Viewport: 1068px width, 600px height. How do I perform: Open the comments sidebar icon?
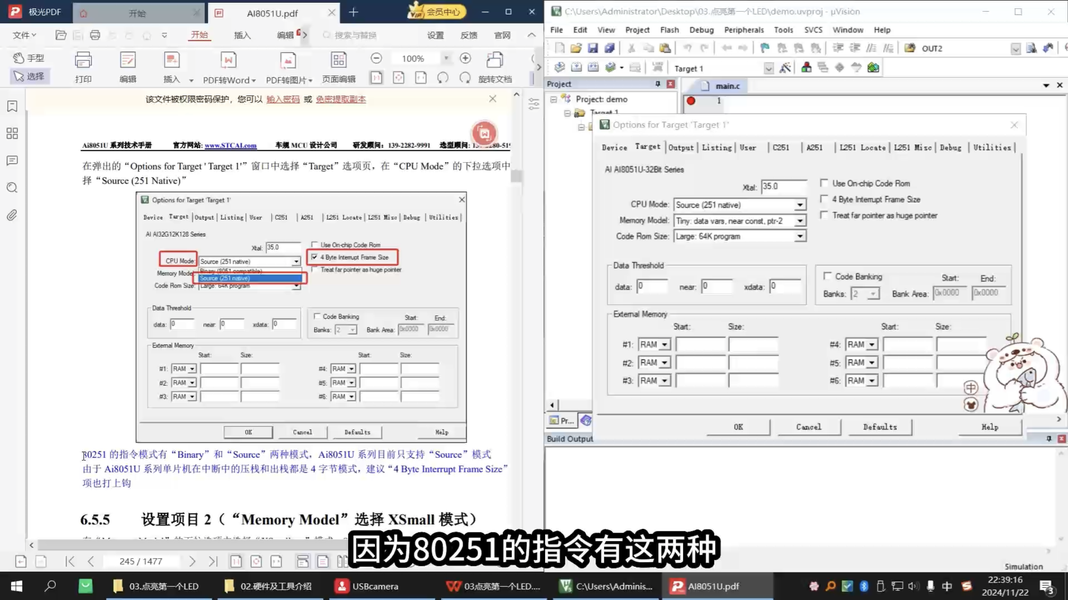pyautogui.click(x=12, y=160)
